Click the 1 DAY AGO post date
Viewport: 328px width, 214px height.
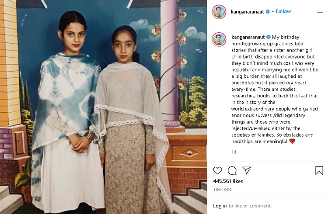pos(223,190)
